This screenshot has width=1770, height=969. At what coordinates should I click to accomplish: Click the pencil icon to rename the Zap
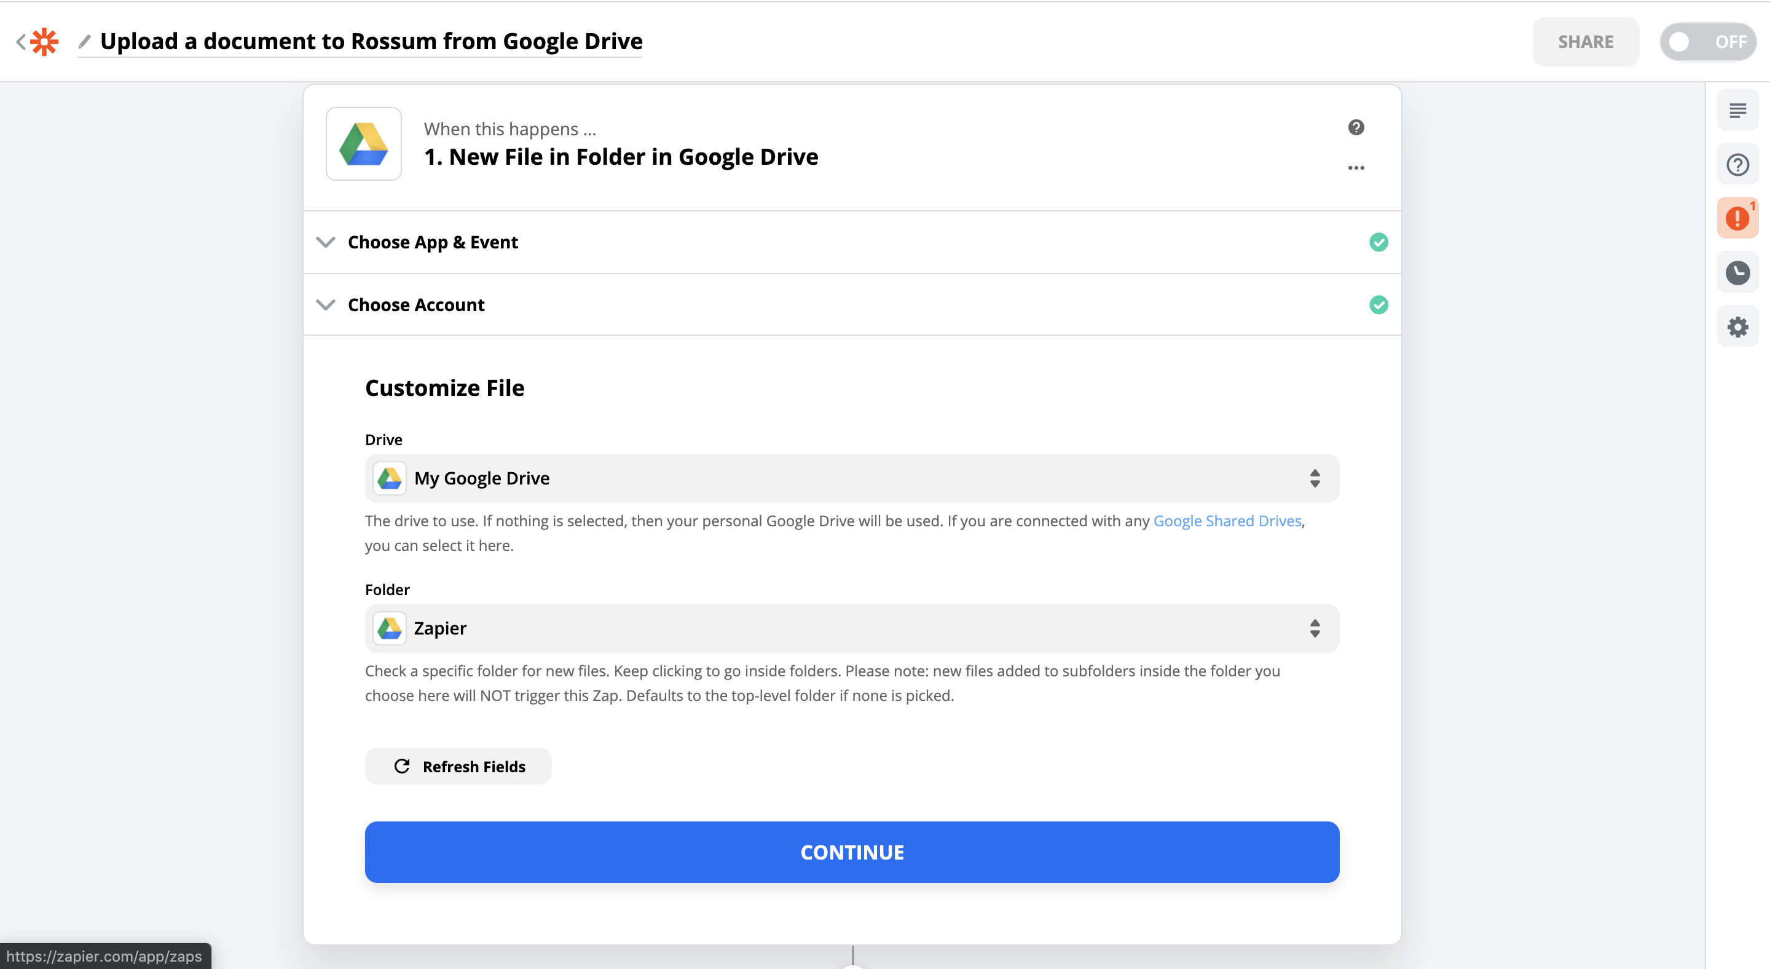click(x=85, y=42)
